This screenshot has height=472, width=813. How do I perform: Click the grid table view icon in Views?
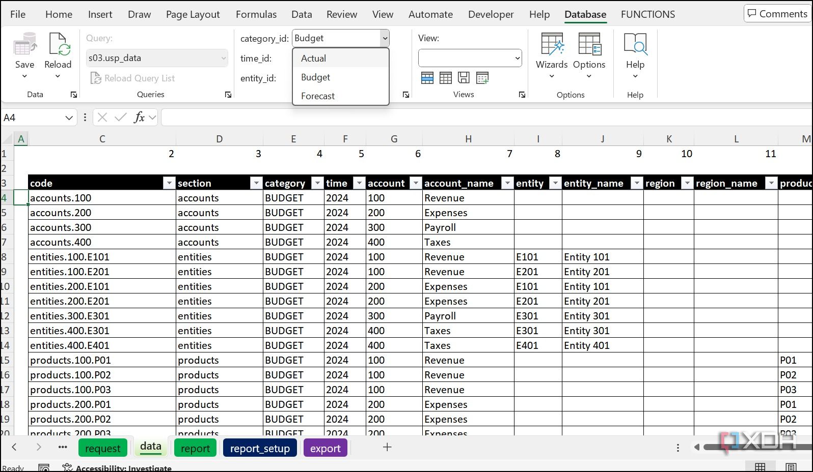pyautogui.click(x=446, y=78)
